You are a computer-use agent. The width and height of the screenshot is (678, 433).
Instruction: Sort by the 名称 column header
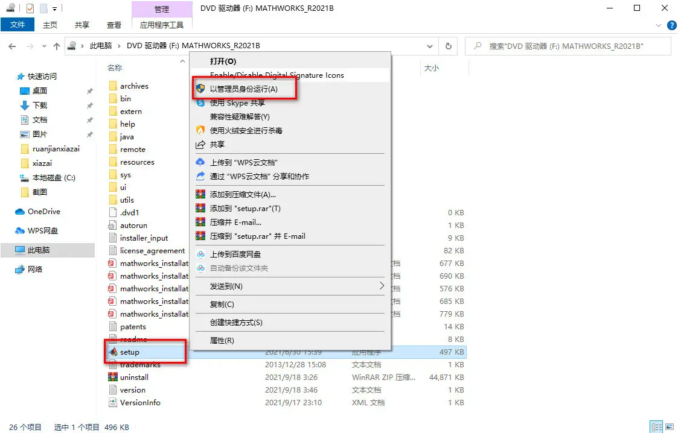tap(115, 68)
